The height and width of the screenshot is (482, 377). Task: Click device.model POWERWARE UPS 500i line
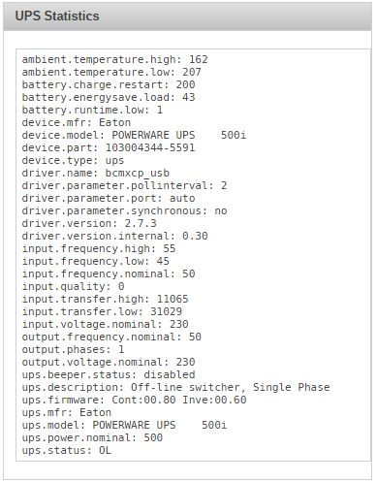(x=134, y=135)
